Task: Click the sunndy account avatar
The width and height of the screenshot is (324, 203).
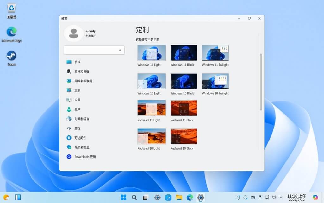Action: [x=73, y=33]
